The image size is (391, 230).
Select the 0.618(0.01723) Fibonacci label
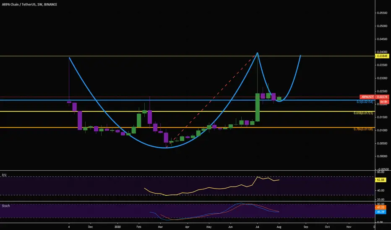(363, 113)
